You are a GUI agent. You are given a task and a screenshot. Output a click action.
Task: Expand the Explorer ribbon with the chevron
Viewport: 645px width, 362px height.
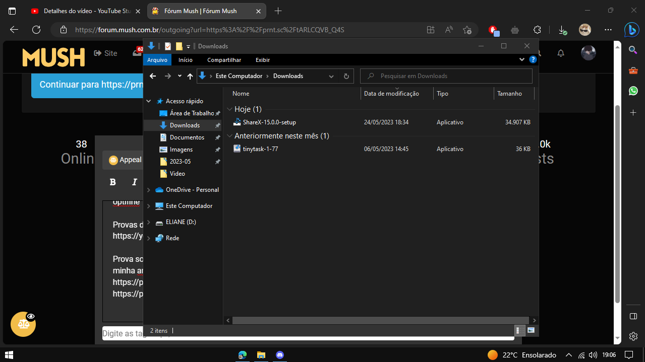click(522, 59)
